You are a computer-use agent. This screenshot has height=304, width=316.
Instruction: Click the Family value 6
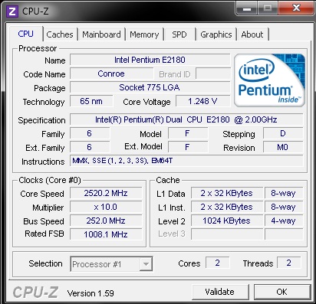(x=90, y=133)
